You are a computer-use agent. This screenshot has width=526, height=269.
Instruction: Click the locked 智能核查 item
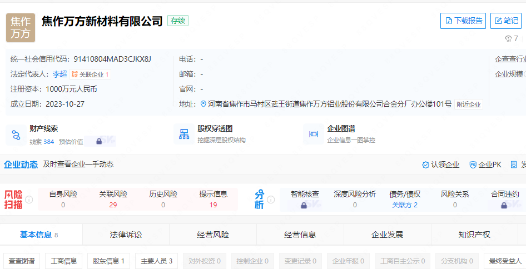[305, 199]
